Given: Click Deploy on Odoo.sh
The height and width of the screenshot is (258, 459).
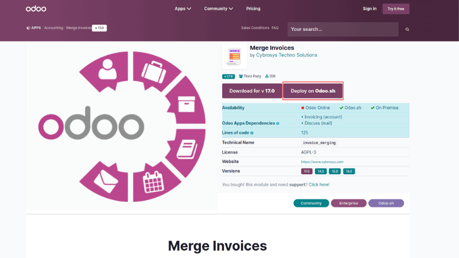Looking at the screenshot, I should tap(313, 91).
